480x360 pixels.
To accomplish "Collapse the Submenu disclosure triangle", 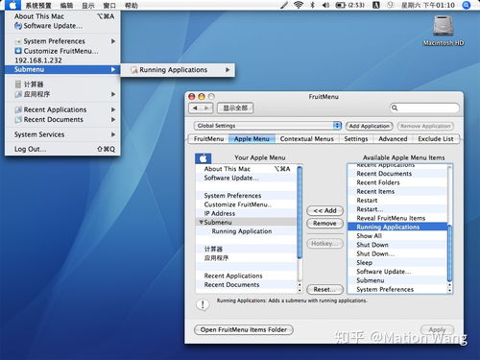I will pyautogui.click(x=201, y=222).
